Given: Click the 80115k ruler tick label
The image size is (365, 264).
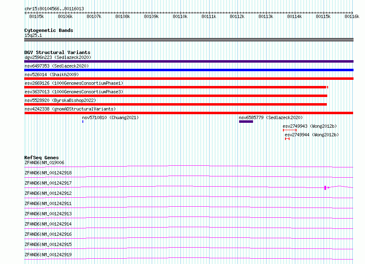Looking at the screenshot, I should (323, 16).
